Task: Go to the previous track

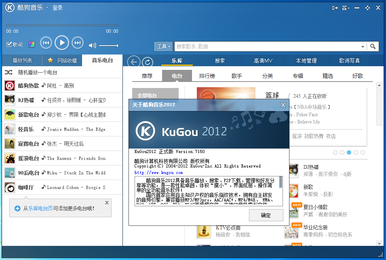Action: coord(46,43)
